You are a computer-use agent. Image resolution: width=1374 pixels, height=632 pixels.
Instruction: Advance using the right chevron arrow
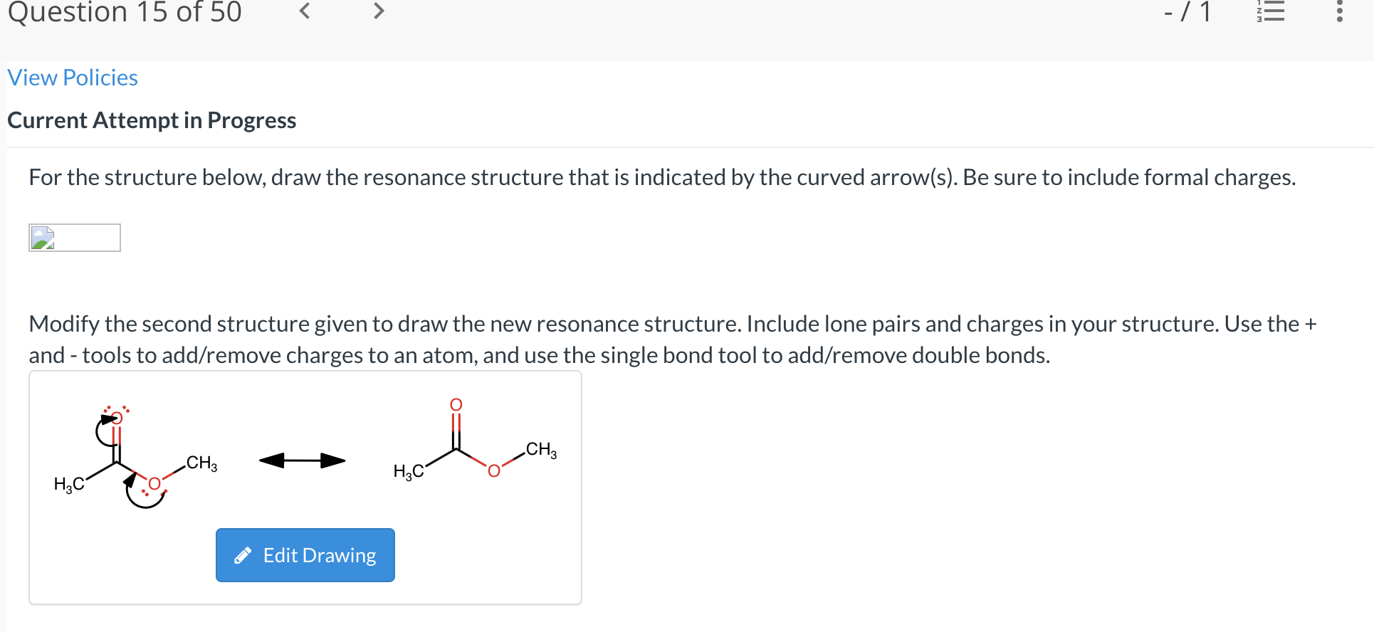[x=379, y=11]
